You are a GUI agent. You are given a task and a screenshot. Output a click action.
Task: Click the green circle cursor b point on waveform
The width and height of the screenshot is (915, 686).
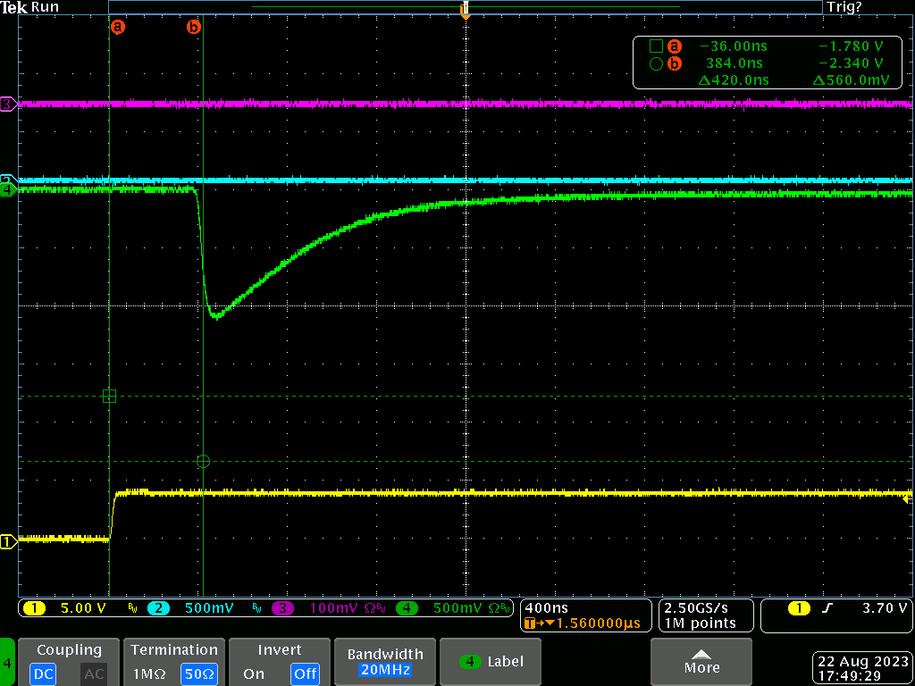point(203,461)
